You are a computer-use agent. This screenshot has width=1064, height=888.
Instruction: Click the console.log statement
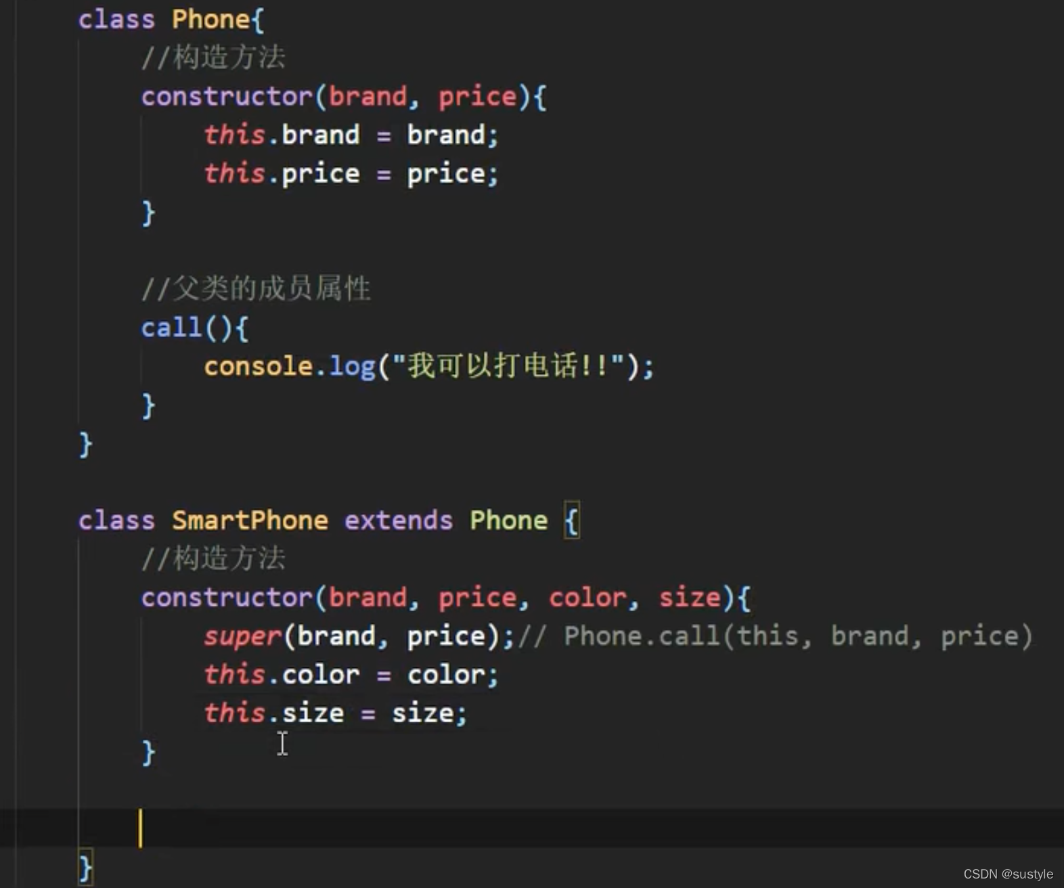(x=429, y=366)
